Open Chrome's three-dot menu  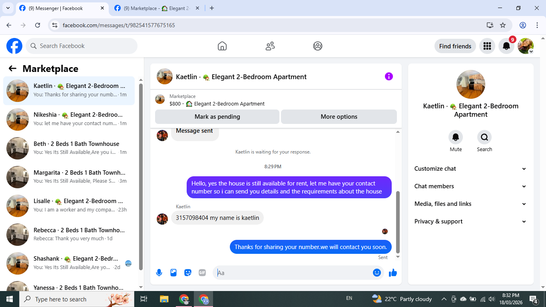[x=537, y=25]
